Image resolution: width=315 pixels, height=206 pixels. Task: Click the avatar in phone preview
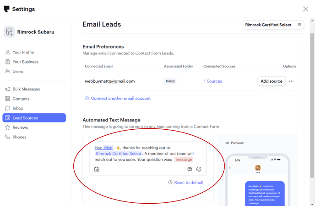click(x=258, y=168)
